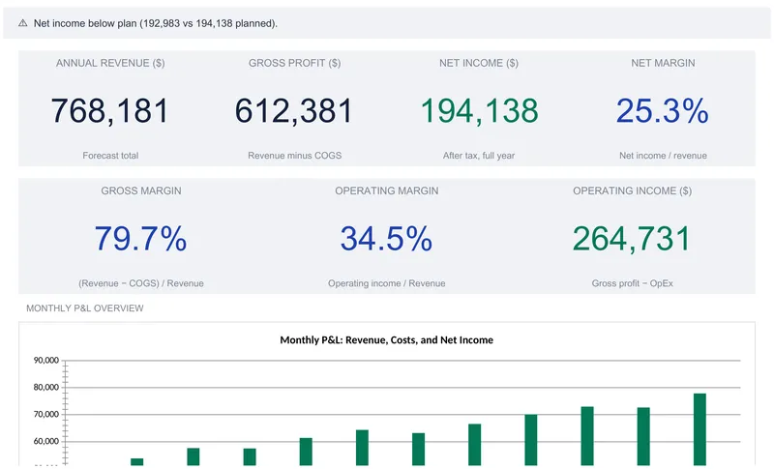
Task: Click the '(Revenue − COGS) / Revenue' caption
Action: (x=141, y=283)
